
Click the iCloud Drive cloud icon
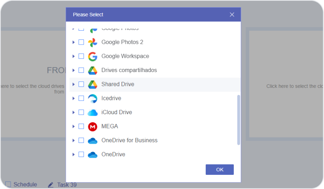93,113
